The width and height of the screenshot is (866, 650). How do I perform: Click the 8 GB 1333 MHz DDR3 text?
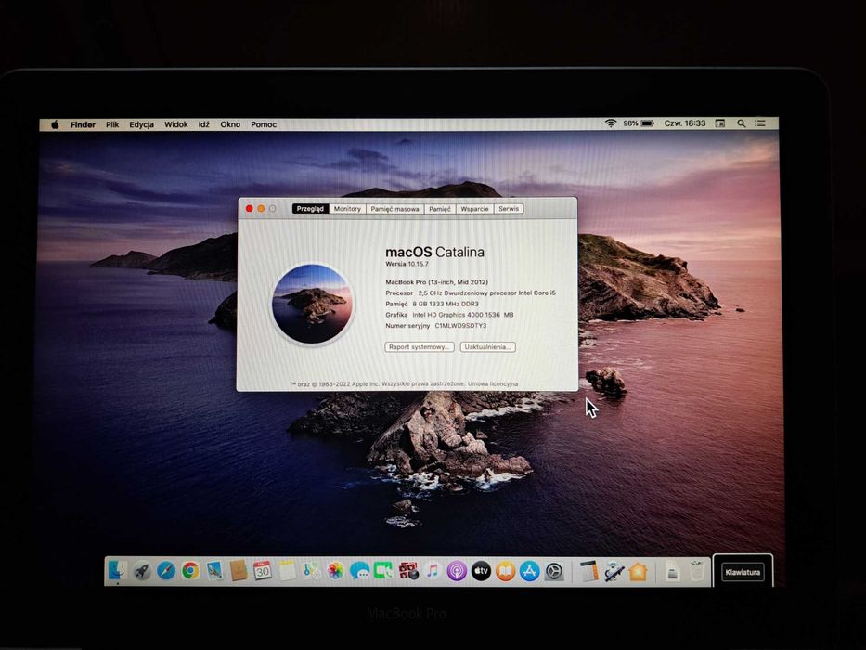[x=446, y=304]
